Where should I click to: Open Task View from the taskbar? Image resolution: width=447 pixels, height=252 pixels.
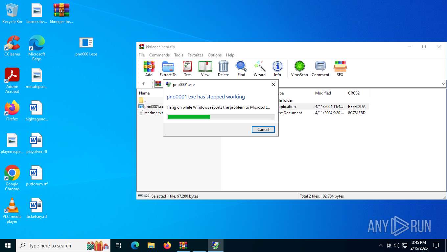[x=119, y=245]
